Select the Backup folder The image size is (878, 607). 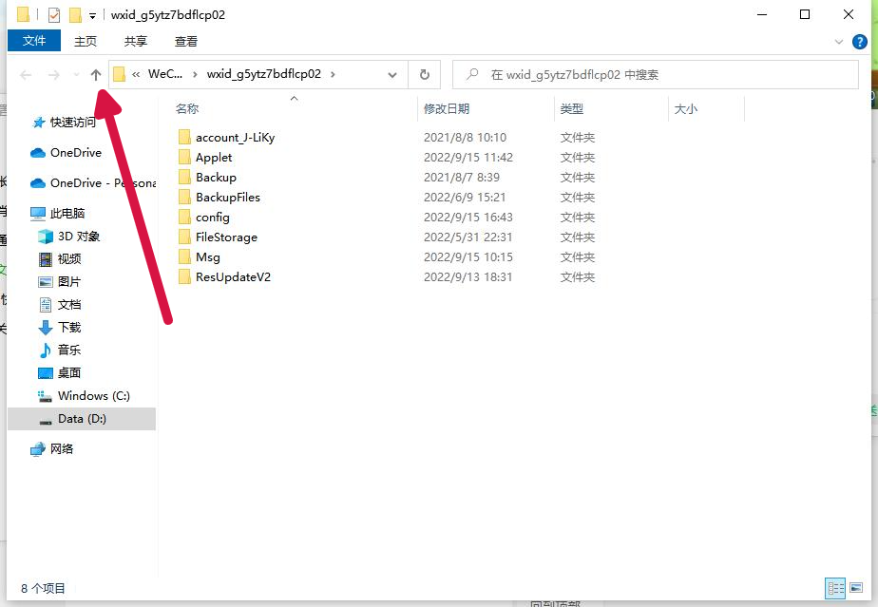(x=216, y=177)
